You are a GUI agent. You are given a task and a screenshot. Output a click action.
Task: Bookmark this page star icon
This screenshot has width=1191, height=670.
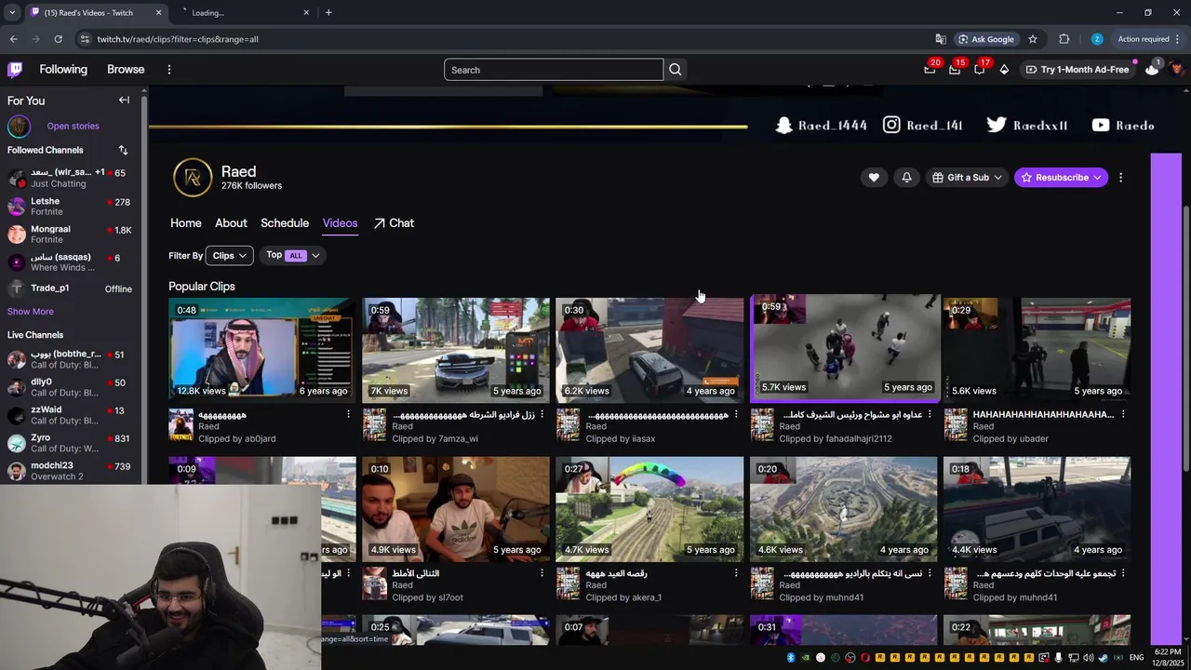tap(1033, 39)
